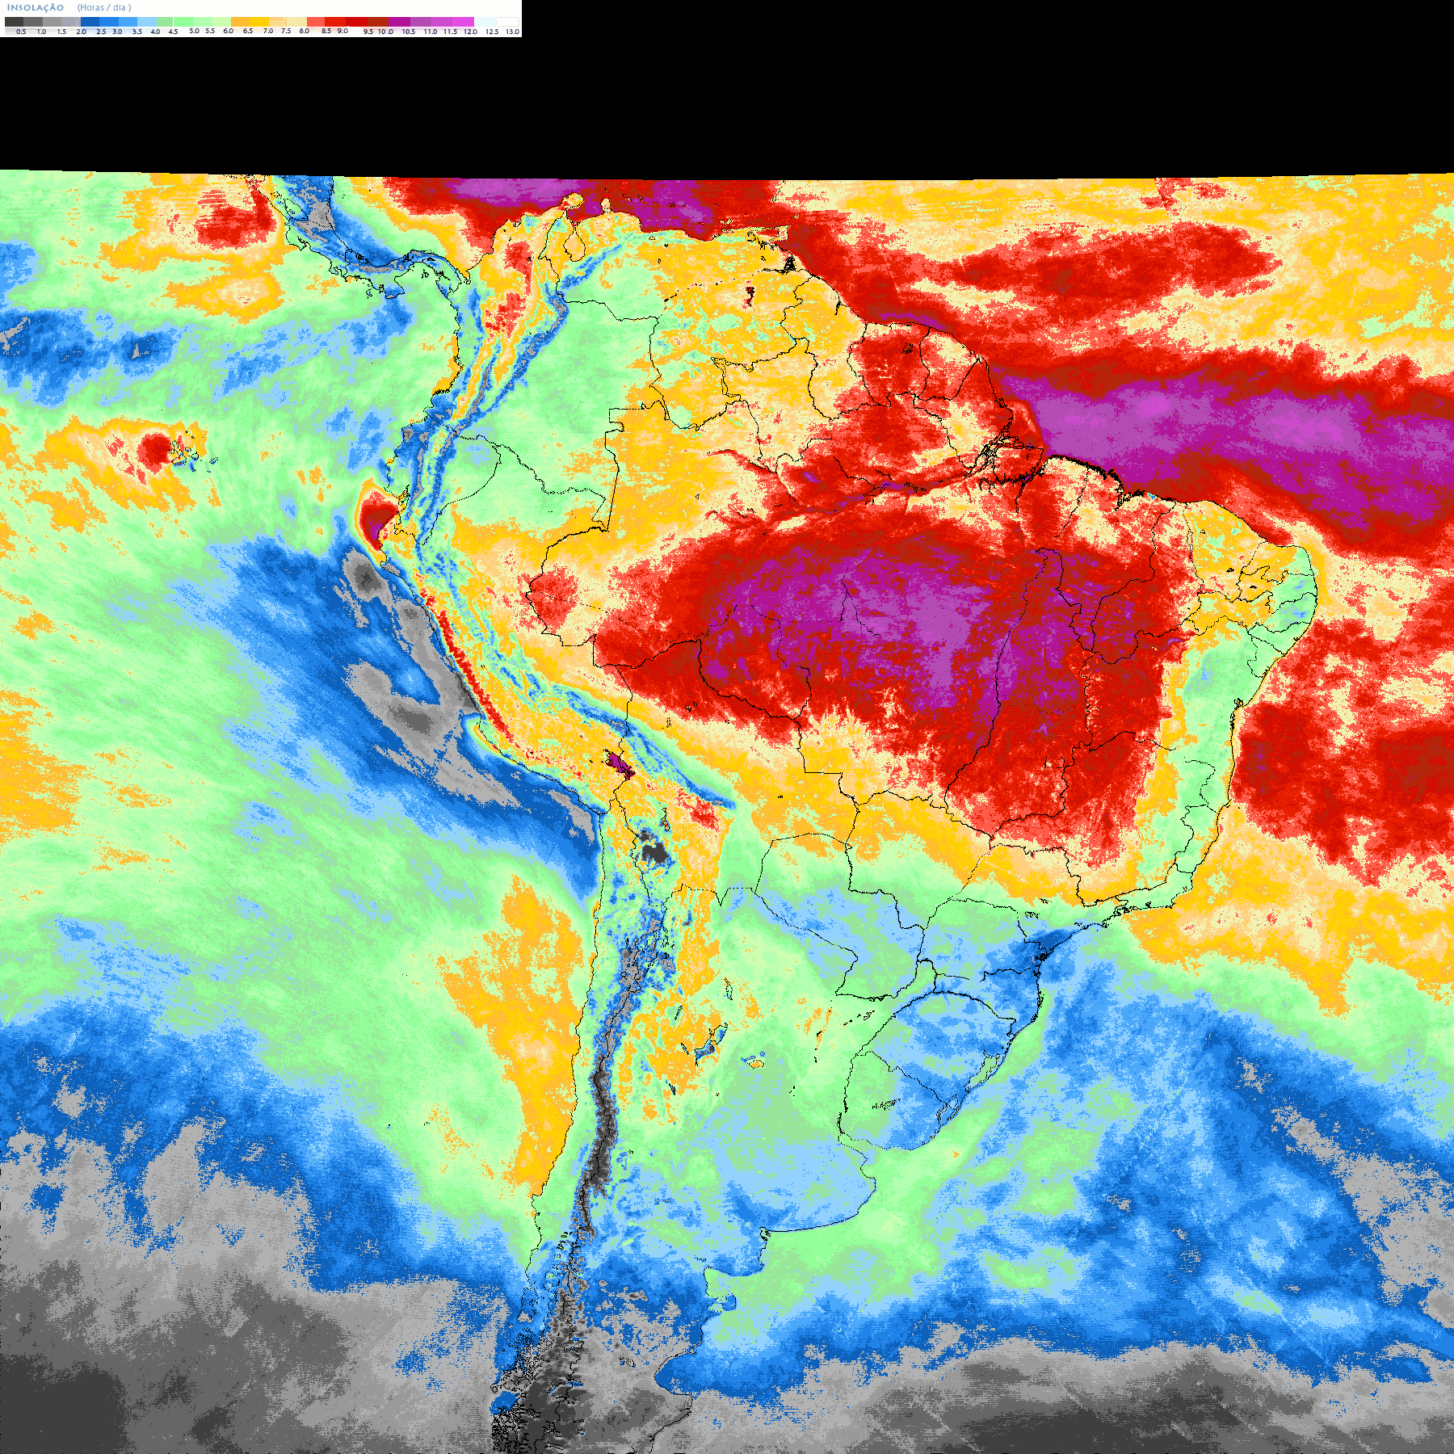
Task: Click the '10.5' legend value
Action: (x=409, y=32)
